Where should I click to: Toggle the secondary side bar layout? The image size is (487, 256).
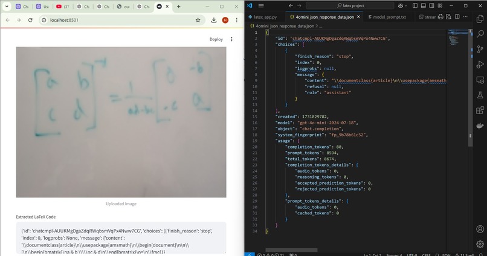pos(432,5)
